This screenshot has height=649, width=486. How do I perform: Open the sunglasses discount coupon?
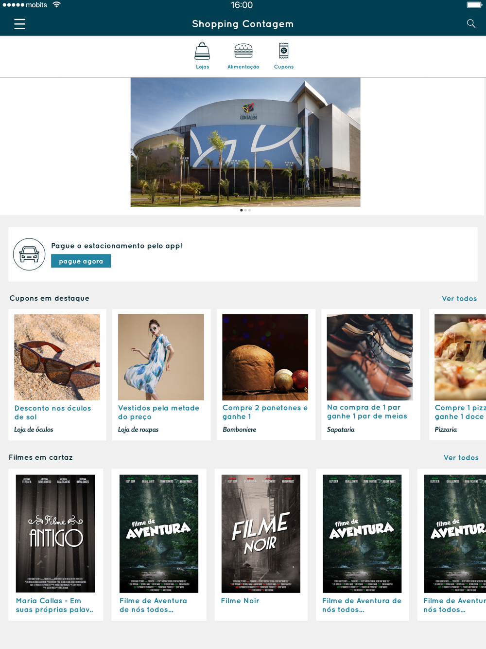(x=57, y=375)
